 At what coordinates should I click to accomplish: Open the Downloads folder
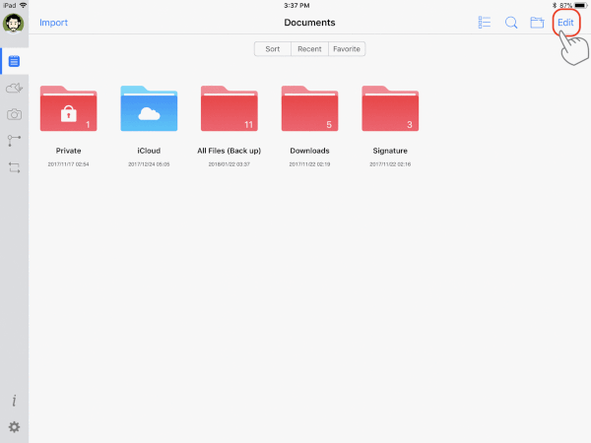click(310, 109)
